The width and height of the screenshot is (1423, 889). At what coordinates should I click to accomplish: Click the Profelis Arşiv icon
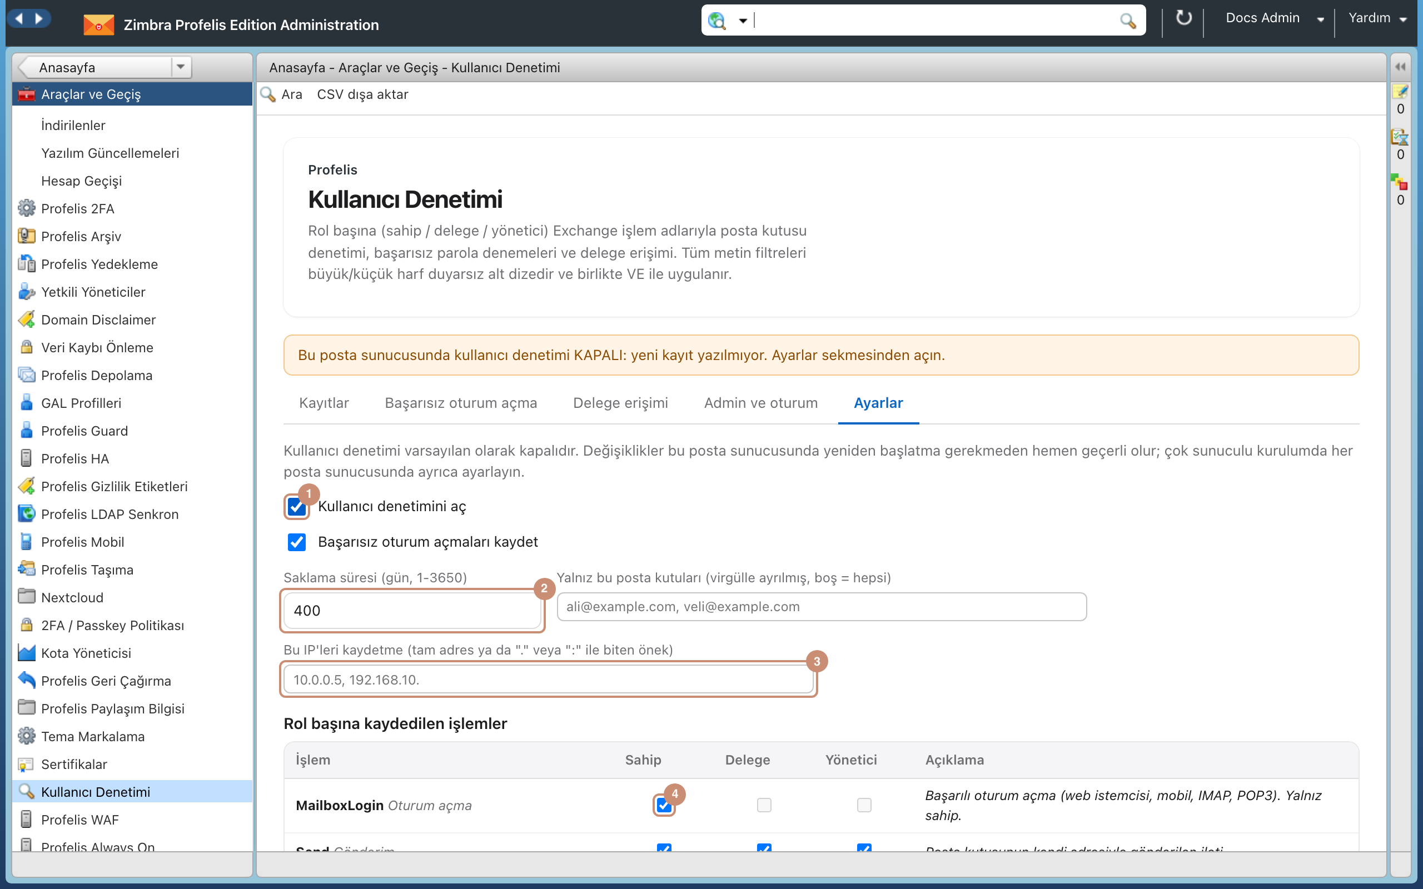coord(27,236)
